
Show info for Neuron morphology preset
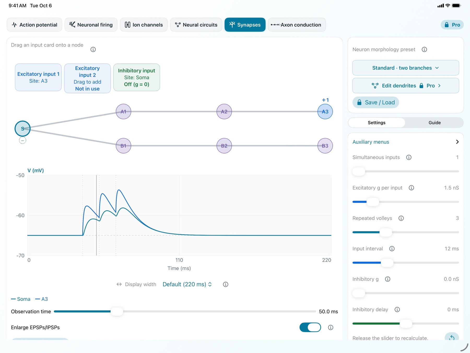[424, 49]
